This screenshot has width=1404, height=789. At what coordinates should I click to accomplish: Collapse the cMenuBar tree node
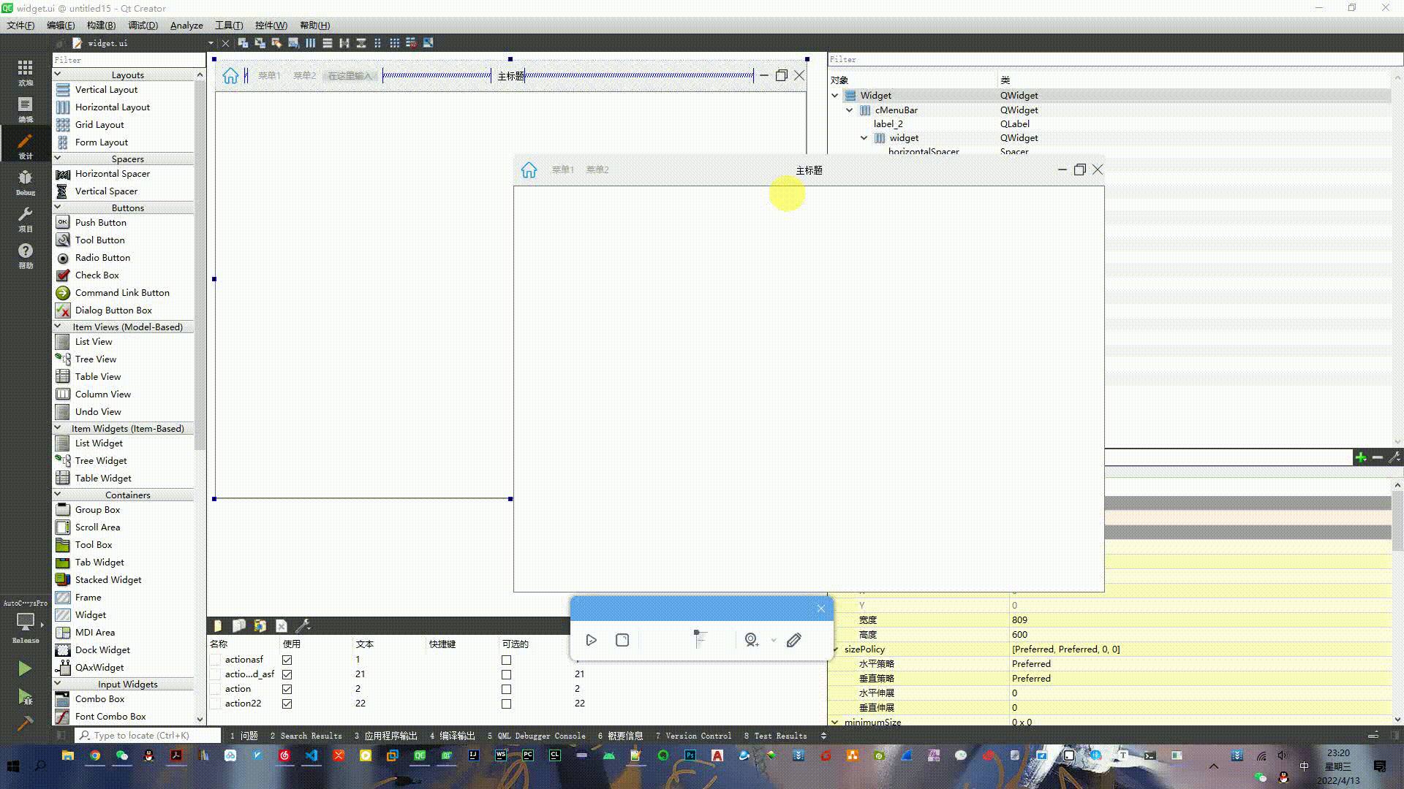click(849, 110)
